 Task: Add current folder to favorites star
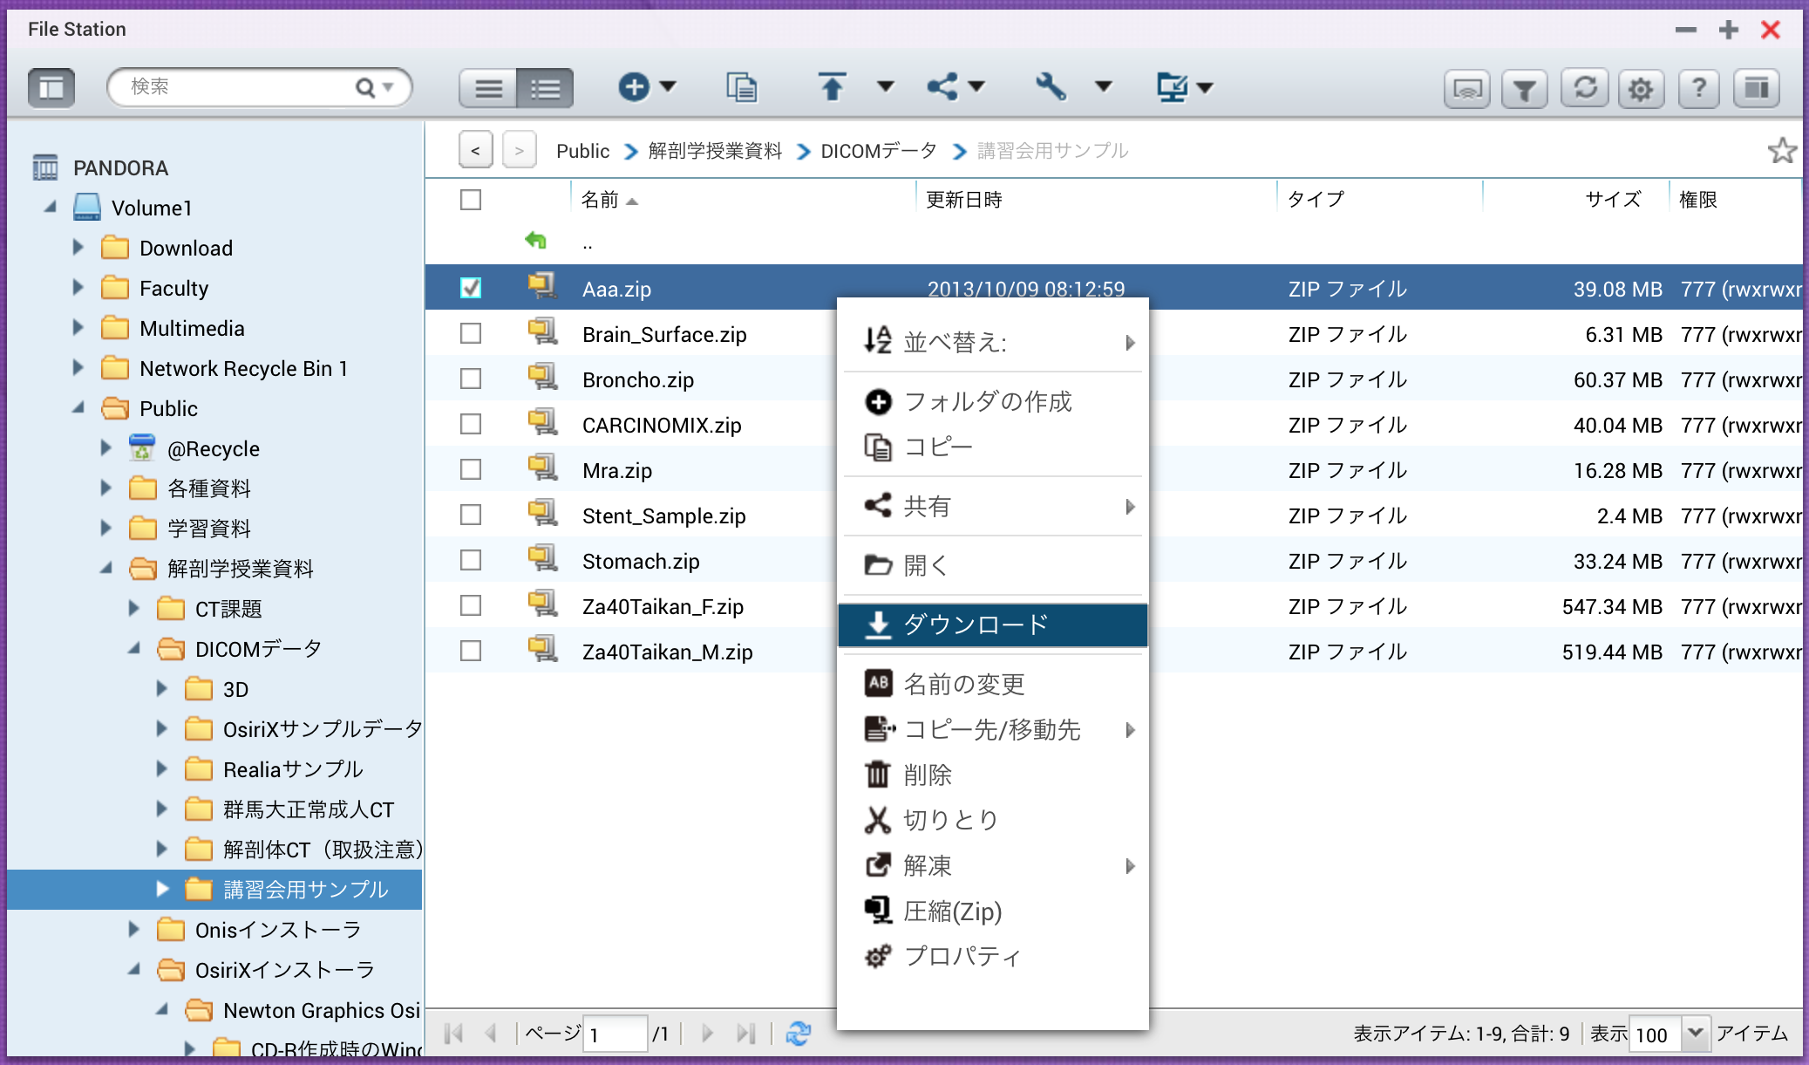click(1782, 151)
